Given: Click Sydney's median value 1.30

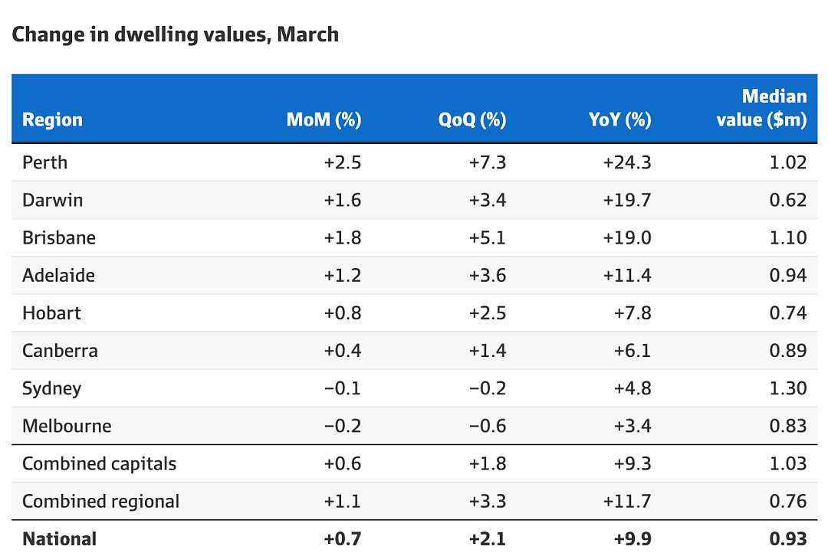Looking at the screenshot, I should (788, 389).
